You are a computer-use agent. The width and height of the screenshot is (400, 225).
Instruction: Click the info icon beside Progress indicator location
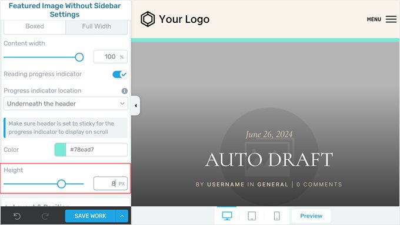click(x=125, y=91)
